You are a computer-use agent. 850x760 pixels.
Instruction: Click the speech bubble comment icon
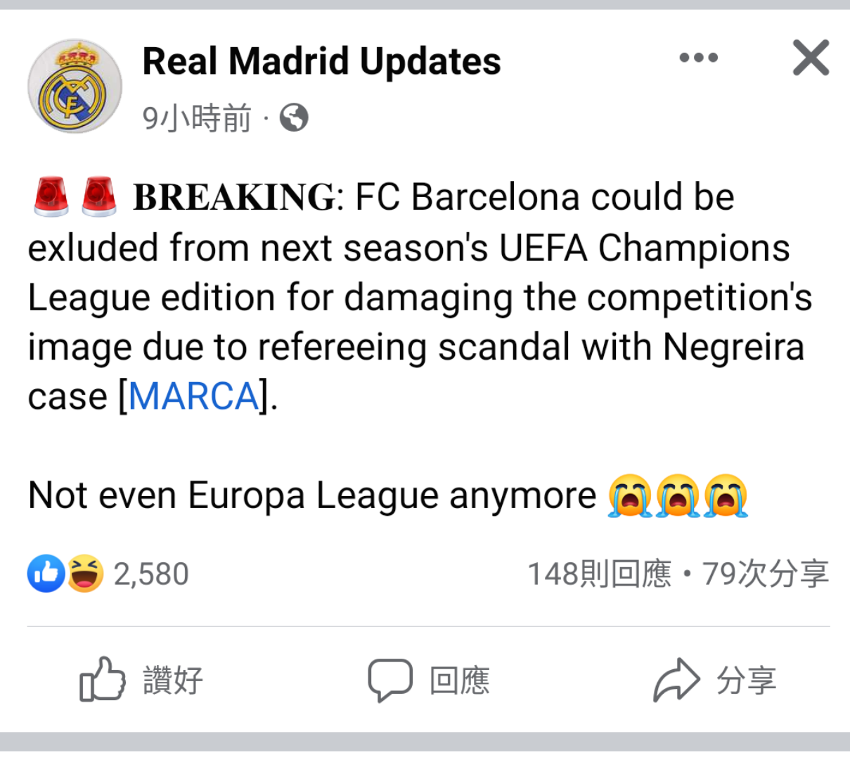(x=390, y=680)
